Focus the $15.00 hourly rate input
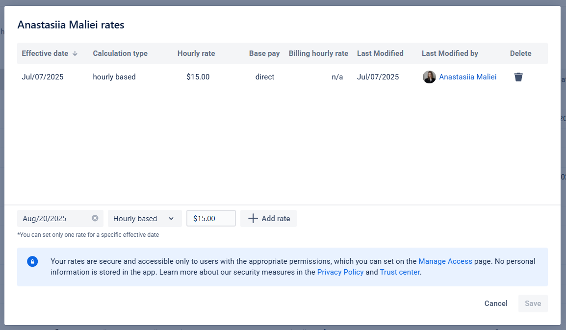The image size is (566, 330). pyautogui.click(x=211, y=218)
